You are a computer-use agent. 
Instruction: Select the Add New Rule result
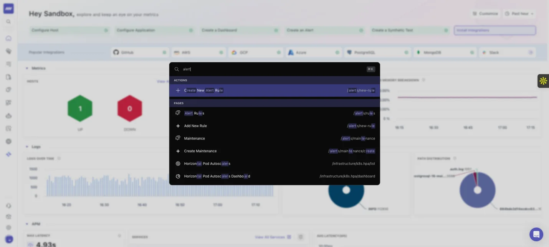click(274, 126)
